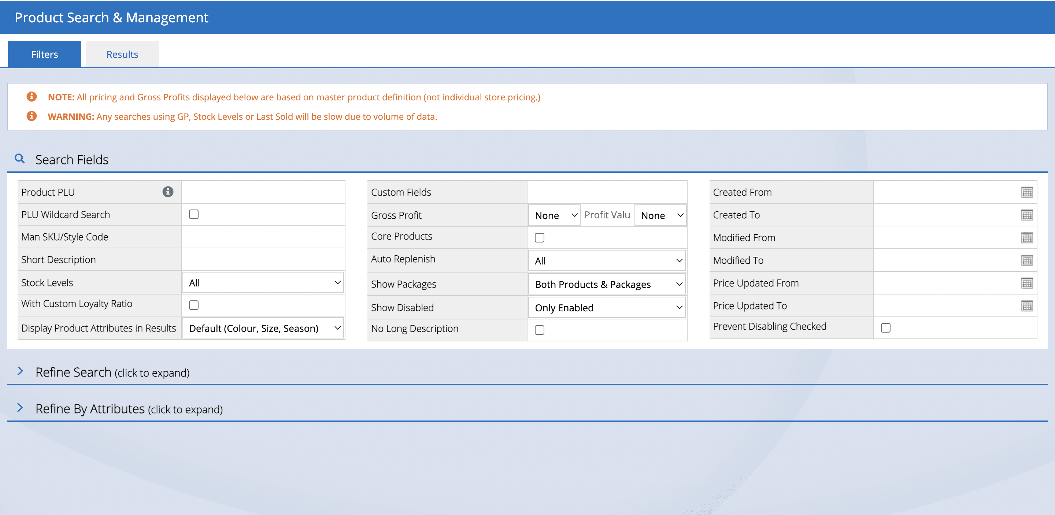Viewport: 1055px width, 515px height.
Task: Click the Prevent Disabling Checked label
Action: (770, 326)
